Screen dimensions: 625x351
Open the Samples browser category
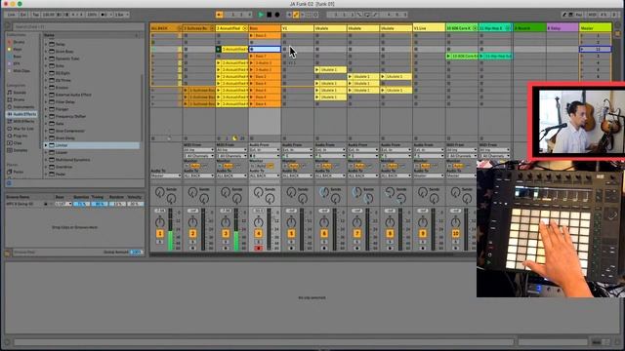point(21,150)
